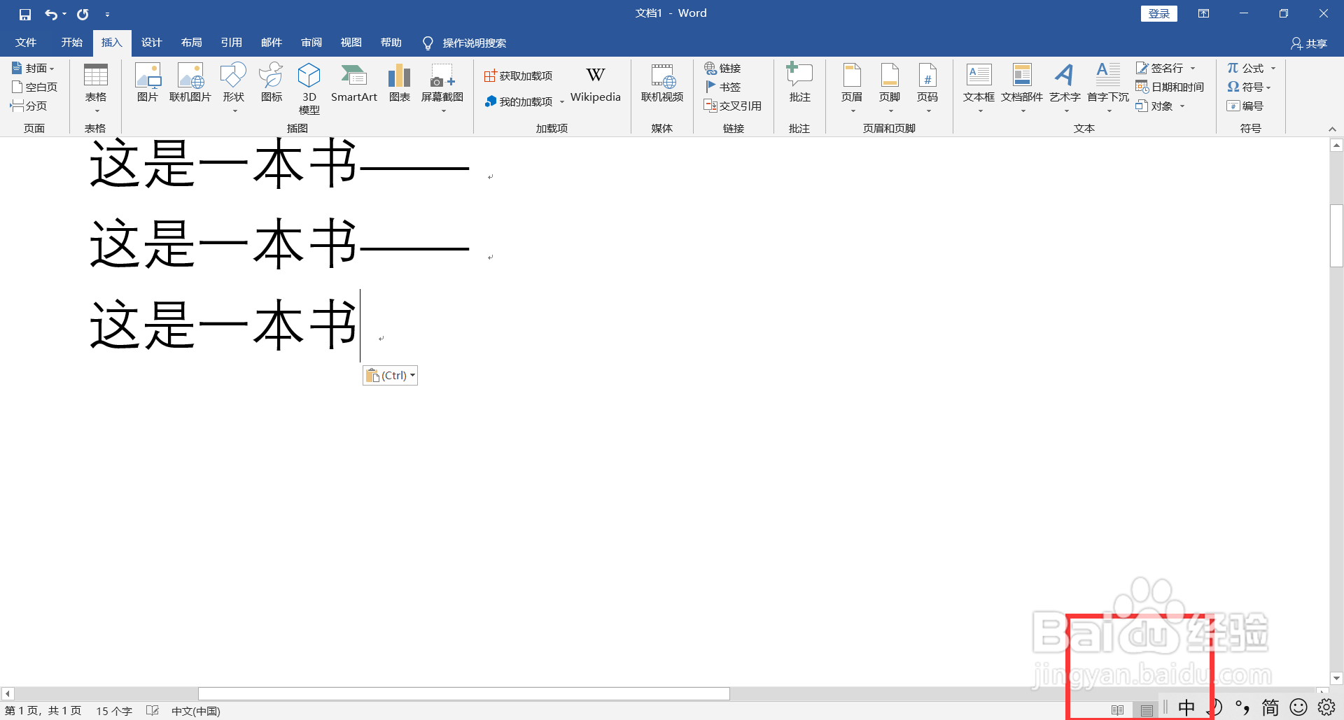Insert 艺术字 WordArt
The height and width of the screenshot is (720, 1344).
(x=1065, y=88)
